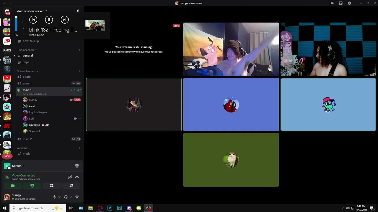Viewport: 378px width, 212px height.
Task: Click the NEW unread mentions badge
Action: tap(7, 156)
